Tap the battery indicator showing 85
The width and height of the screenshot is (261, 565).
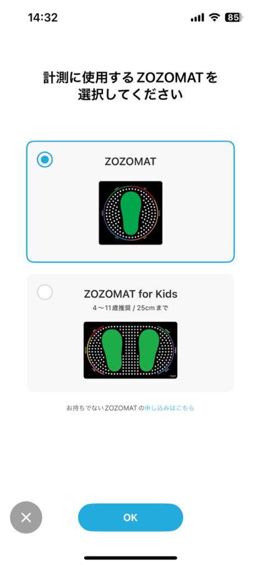233,17
